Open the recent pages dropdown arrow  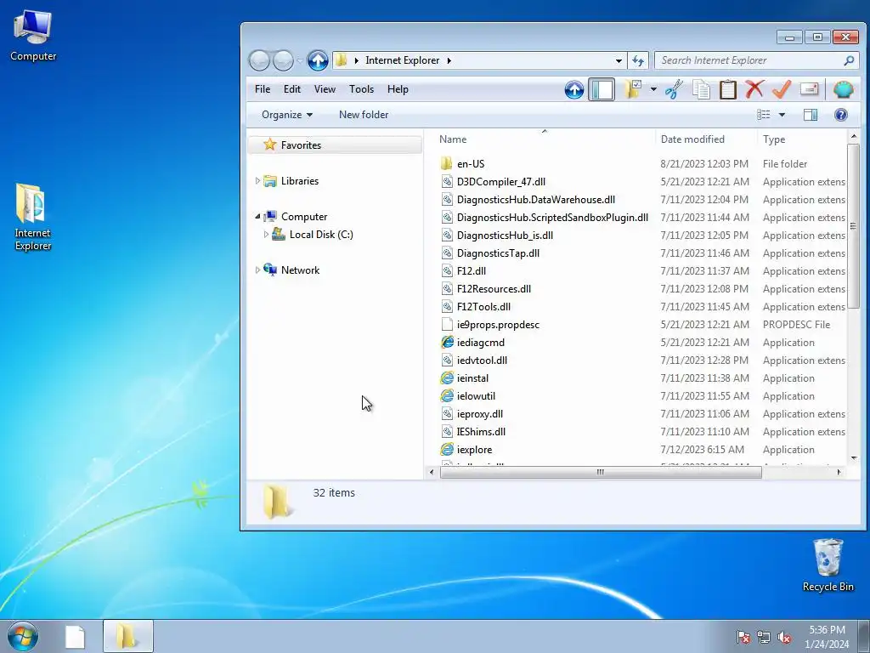300,60
